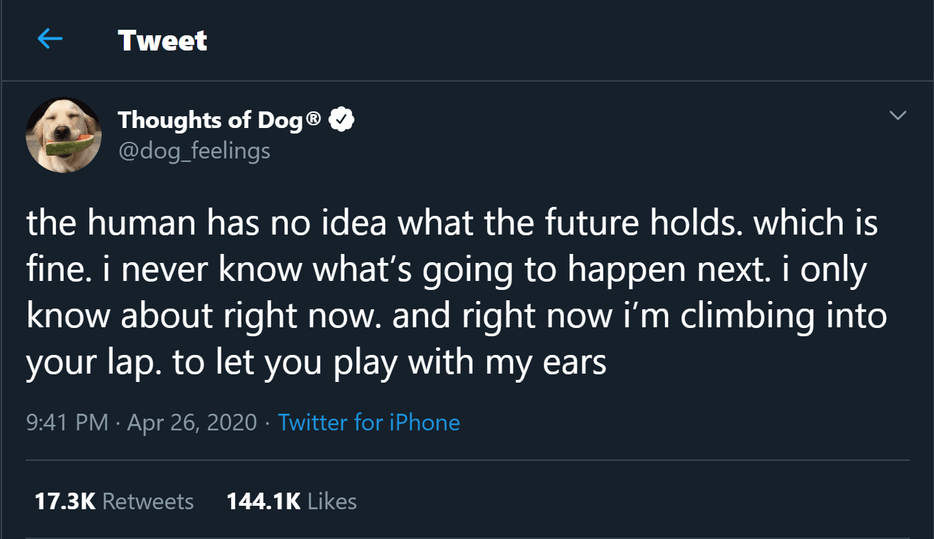
Task: Expand the tweet options chevron
Action: tap(897, 116)
